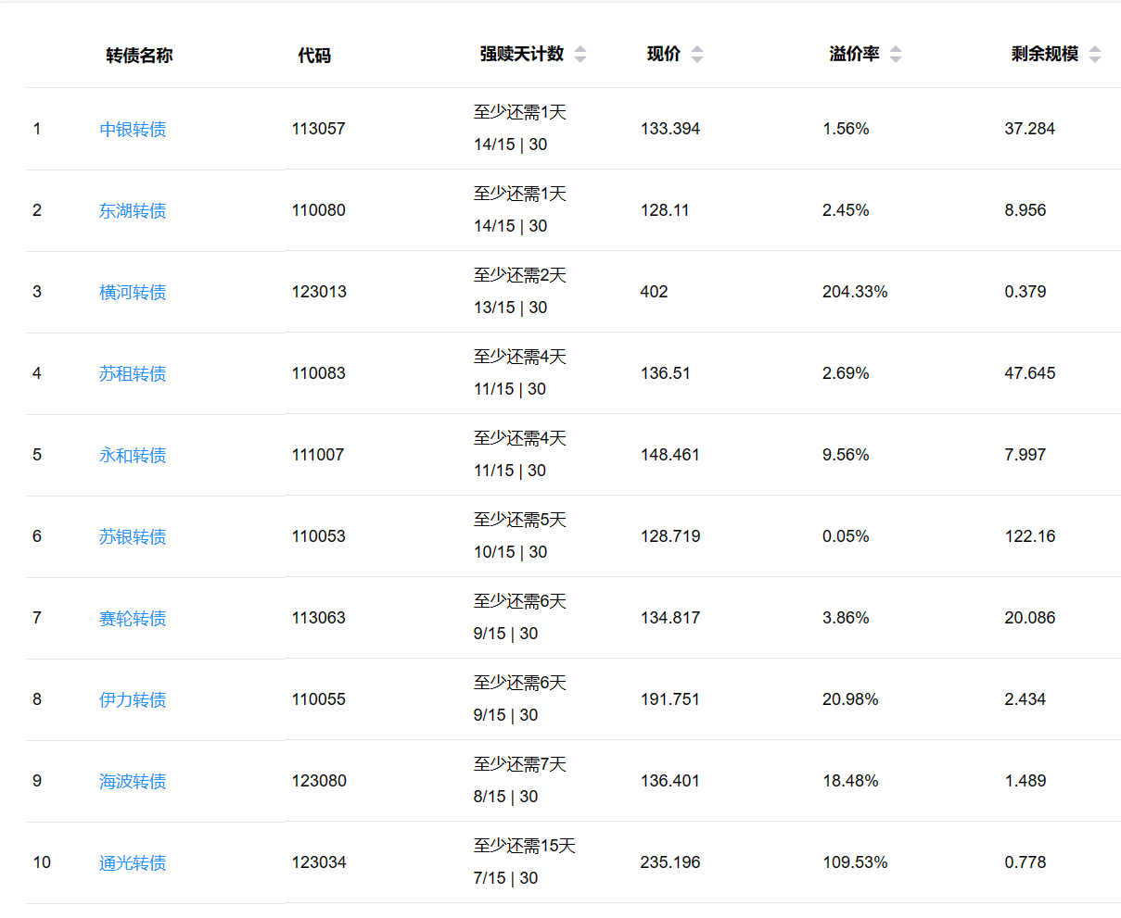Click remaining size value 122.16
Image resolution: width=1121 pixels, height=918 pixels.
(1029, 536)
